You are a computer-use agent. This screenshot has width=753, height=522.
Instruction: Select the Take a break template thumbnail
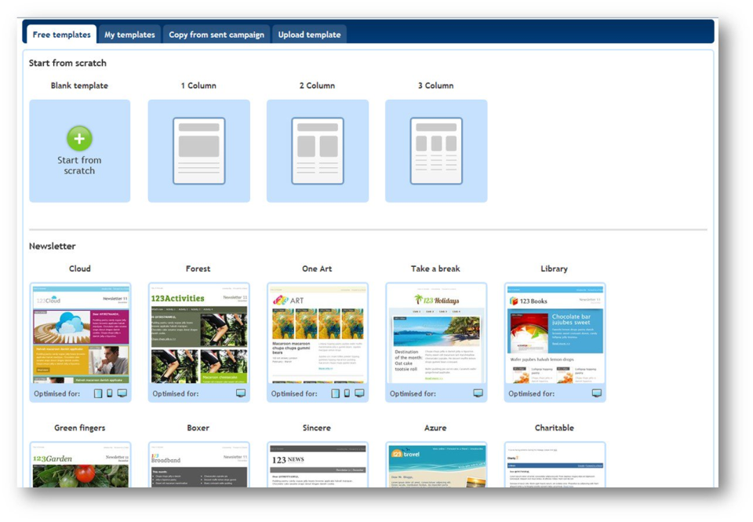point(436,334)
